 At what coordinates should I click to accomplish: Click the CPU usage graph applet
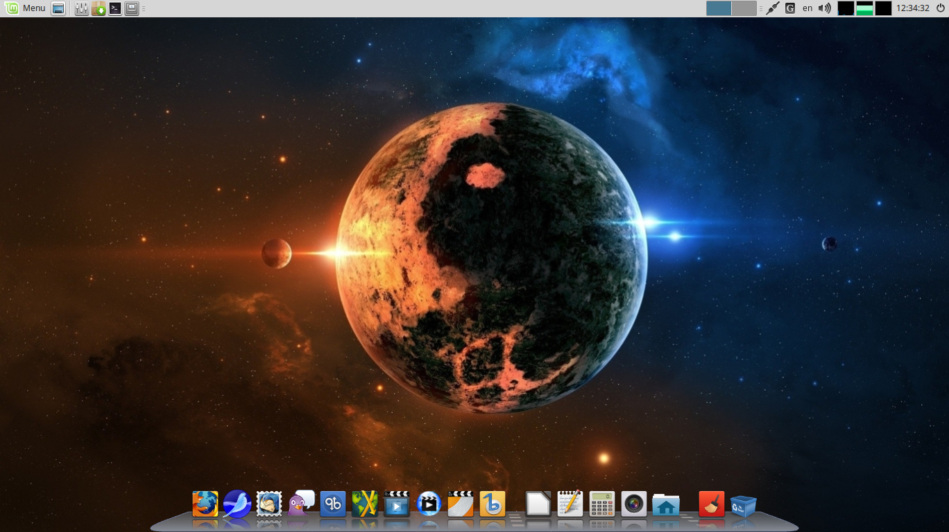click(846, 8)
